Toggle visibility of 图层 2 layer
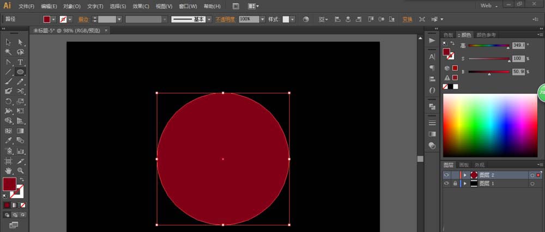Image resolution: width=545 pixels, height=232 pixels. coord(447,175)
